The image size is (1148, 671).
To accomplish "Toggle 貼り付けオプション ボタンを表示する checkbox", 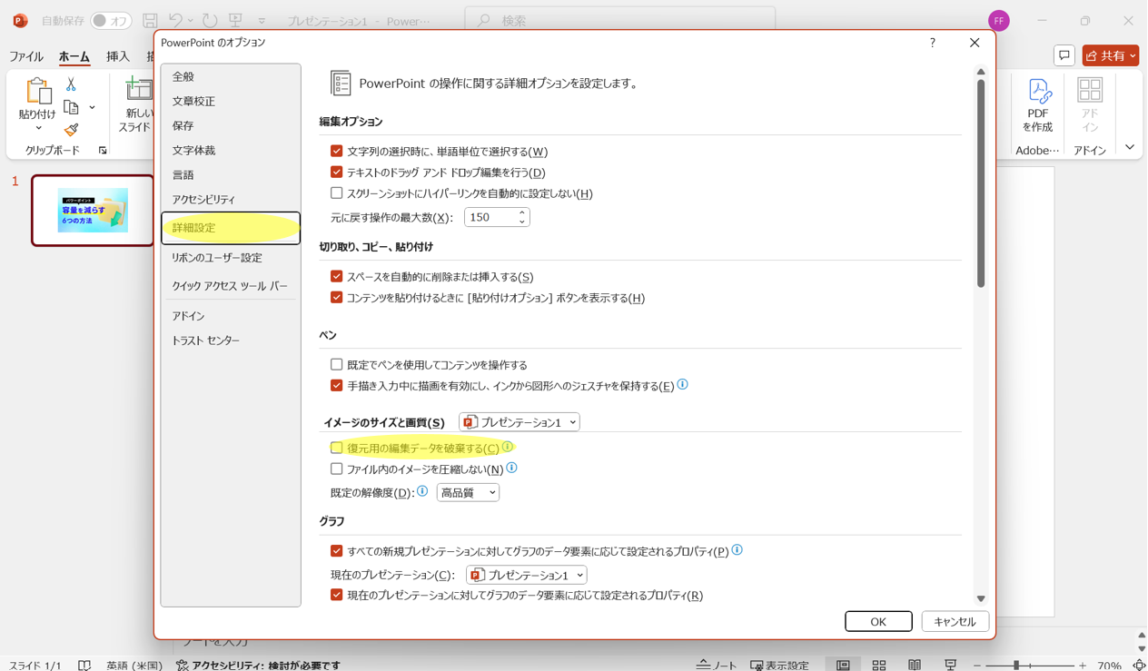I will [337, 297].
